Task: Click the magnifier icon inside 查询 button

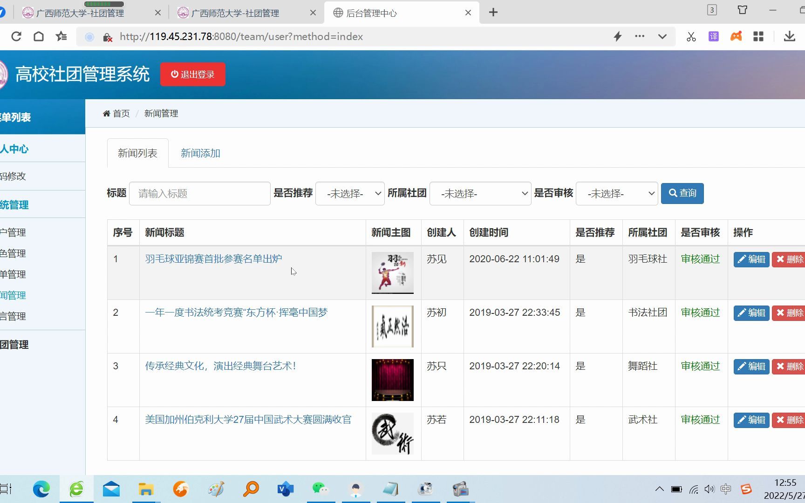Action: (673, 193)
